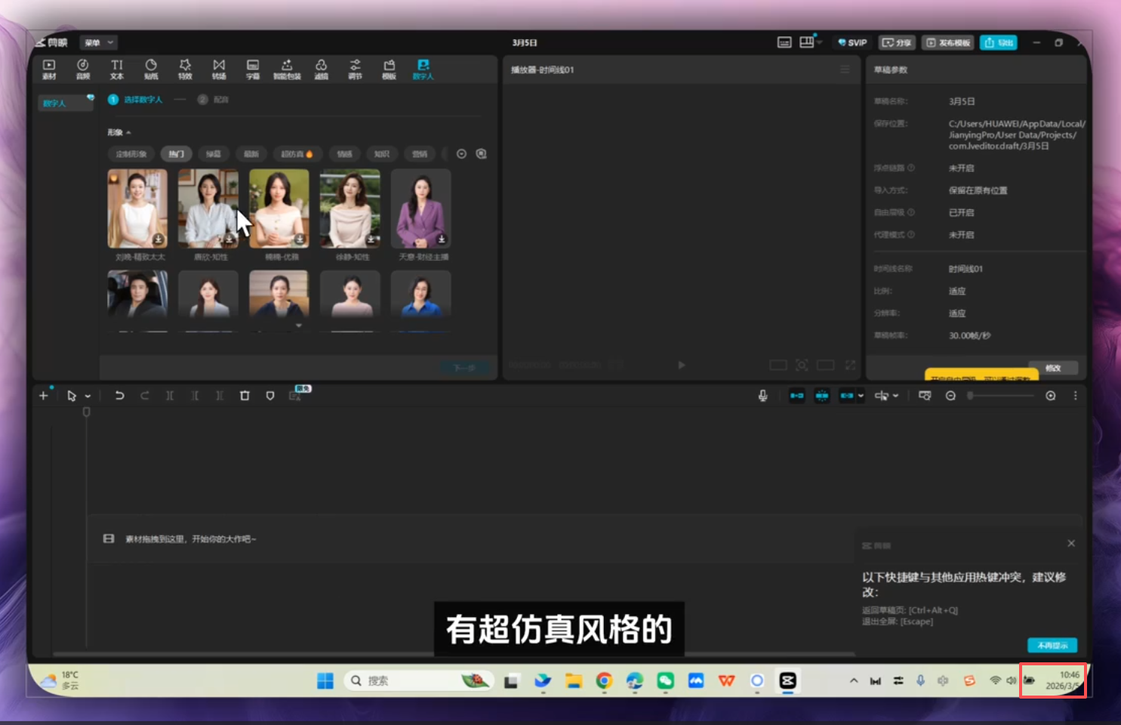The height and width of the screenshot is (725, 1121).
Task: Open the 音频 (Audio) panel
Action: click(x=83, y=69)
